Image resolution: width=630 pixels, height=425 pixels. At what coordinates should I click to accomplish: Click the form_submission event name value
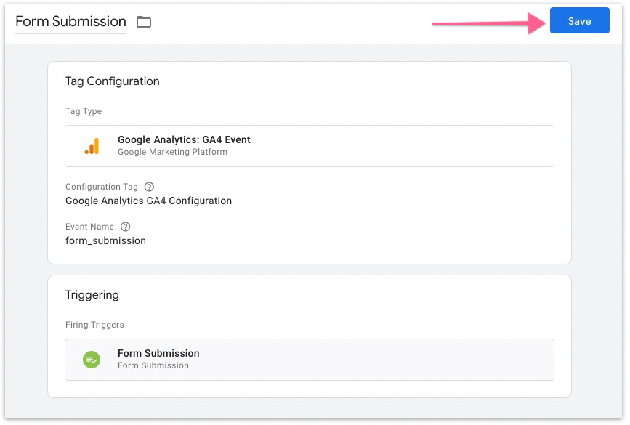coord(105,240)
